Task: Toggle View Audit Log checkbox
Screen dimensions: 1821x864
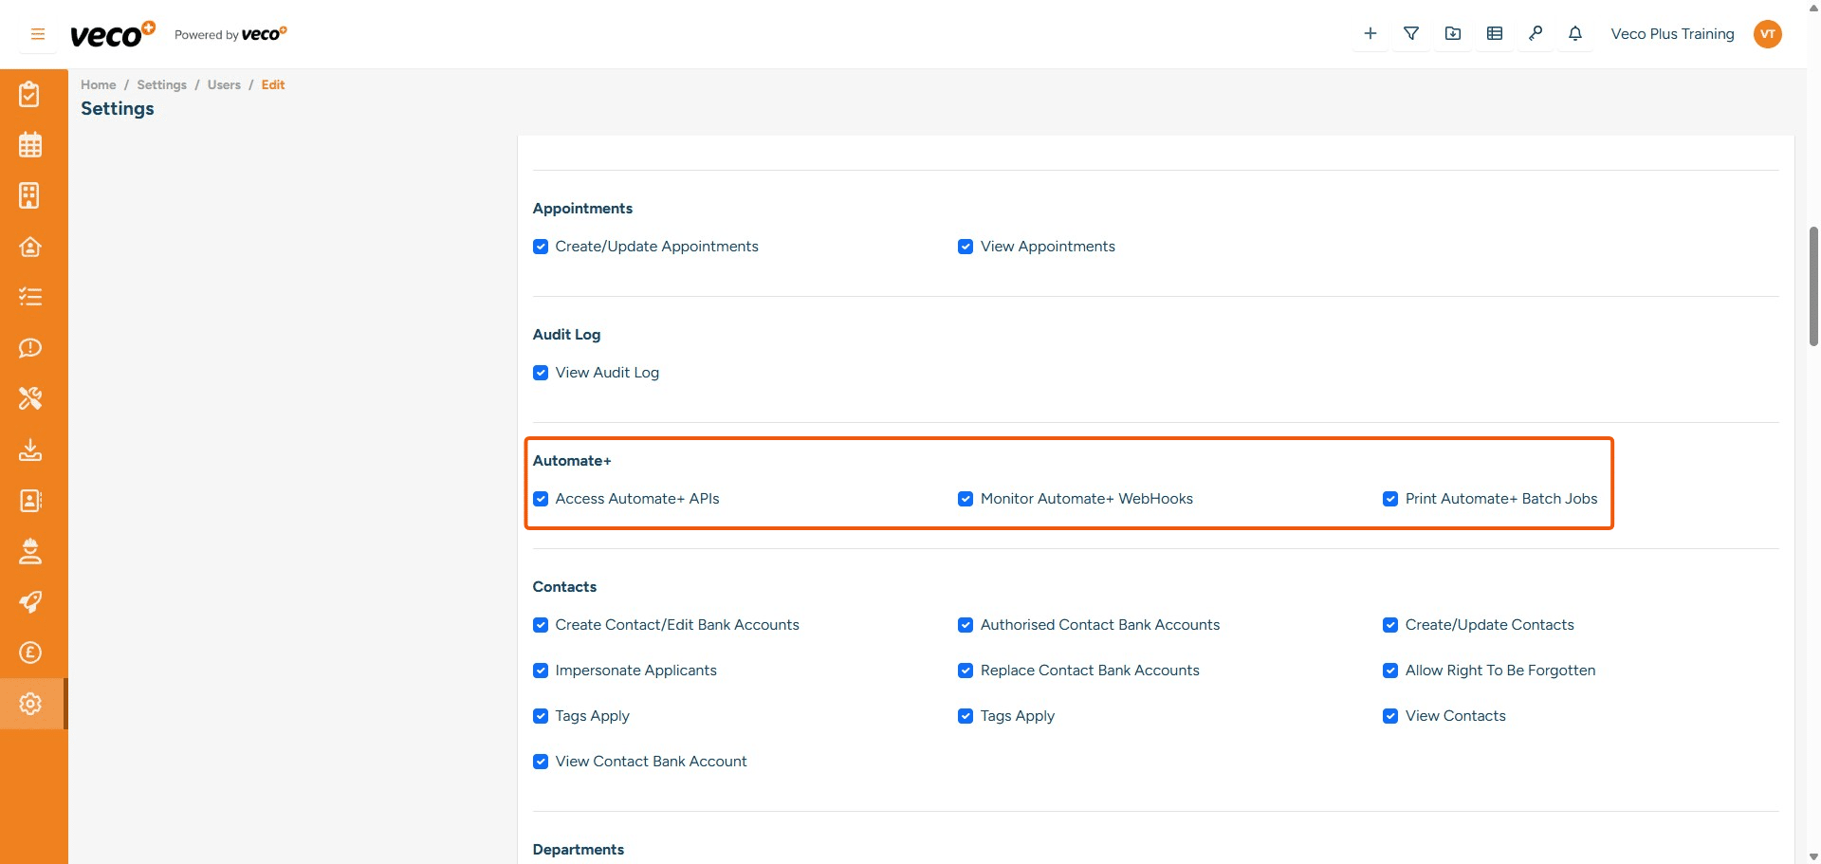Action: 541,373
